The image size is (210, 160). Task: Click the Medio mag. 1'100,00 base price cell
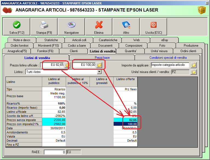click(54, 96)
